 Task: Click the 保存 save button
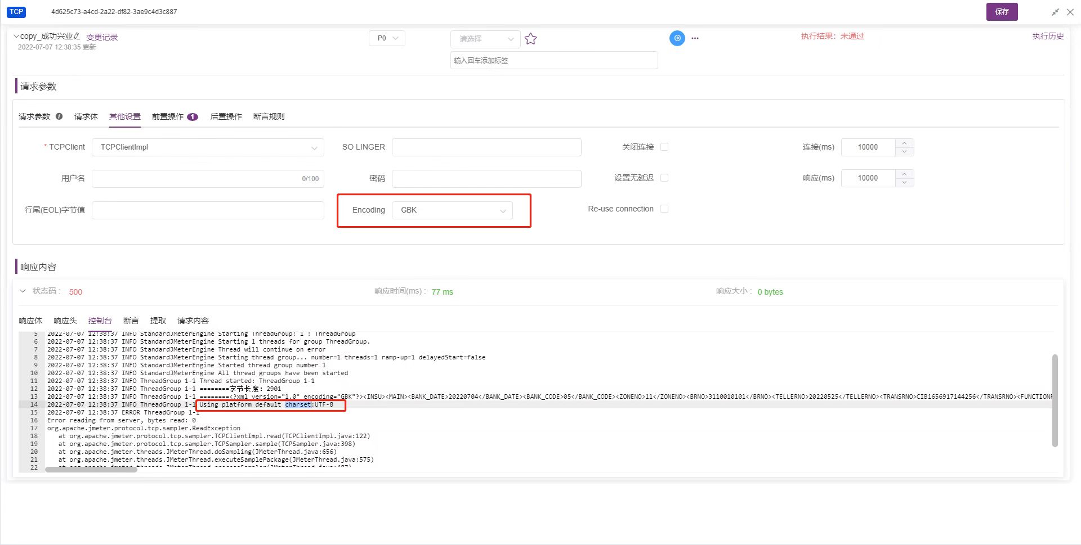coord(1002,11)
